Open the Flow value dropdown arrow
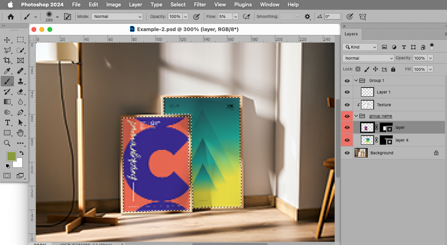Viewport: 447px width, 245px height. (236, 17)
